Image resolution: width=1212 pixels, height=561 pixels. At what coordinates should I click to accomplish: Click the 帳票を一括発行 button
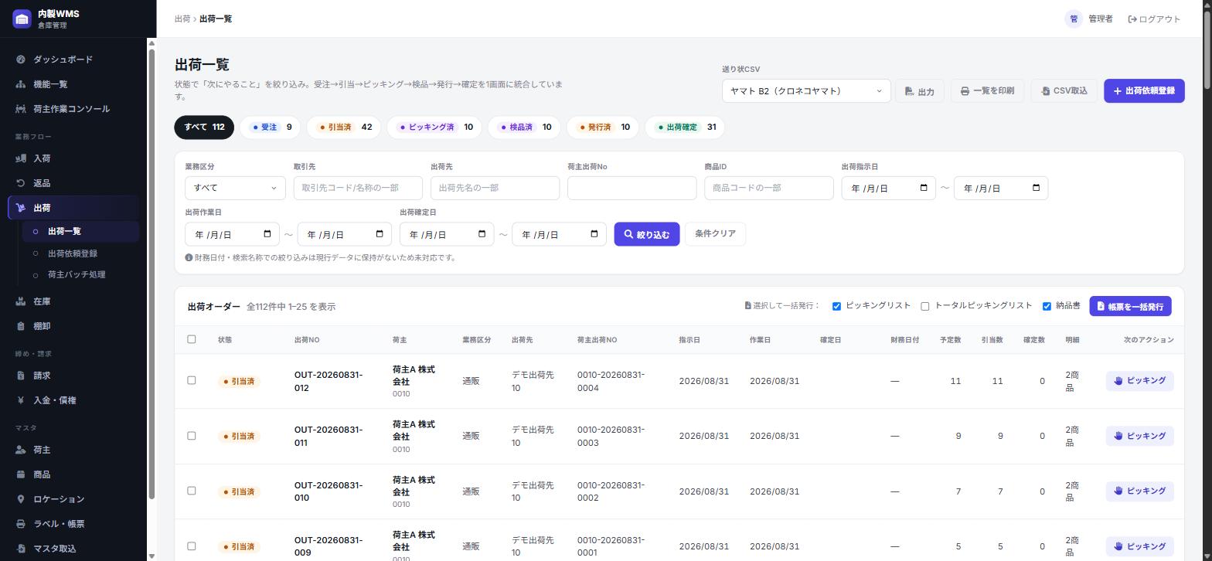1130,306
